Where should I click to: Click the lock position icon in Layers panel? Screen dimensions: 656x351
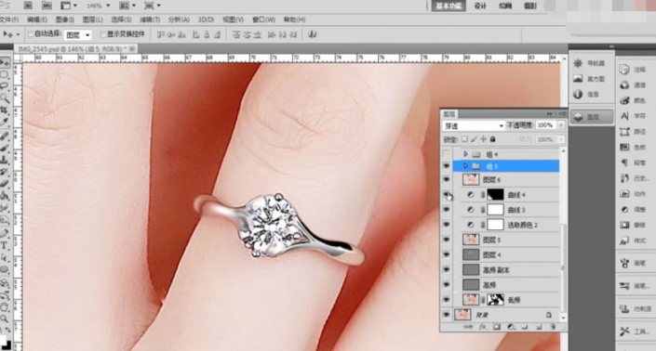coord(483,139)
